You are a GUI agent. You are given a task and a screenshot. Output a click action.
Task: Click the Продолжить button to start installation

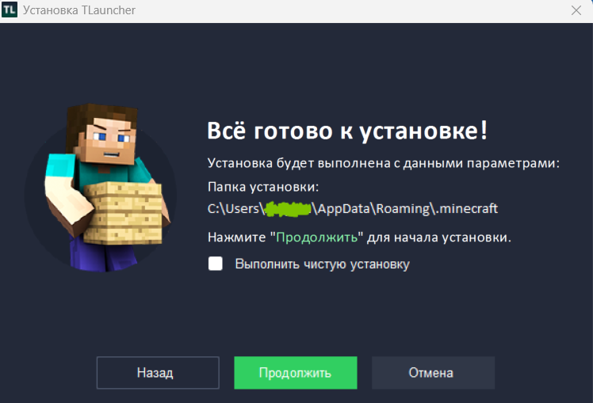[296, 373]
